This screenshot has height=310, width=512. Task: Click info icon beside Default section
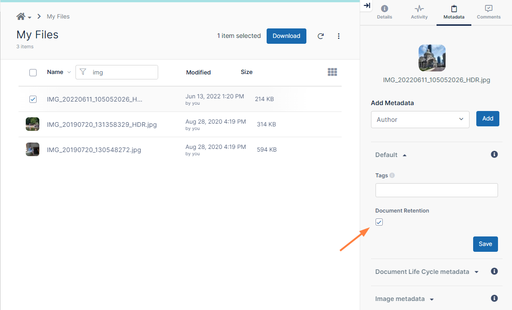click(x=494, y=154)
